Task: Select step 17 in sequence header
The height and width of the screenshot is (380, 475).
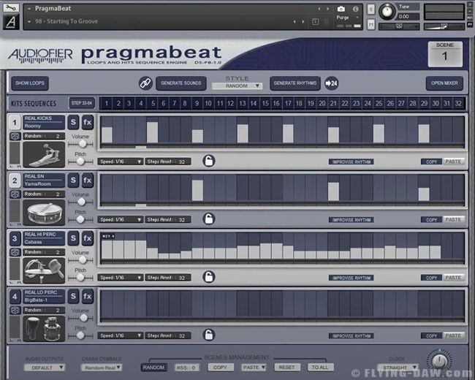Action: point(288,103)
